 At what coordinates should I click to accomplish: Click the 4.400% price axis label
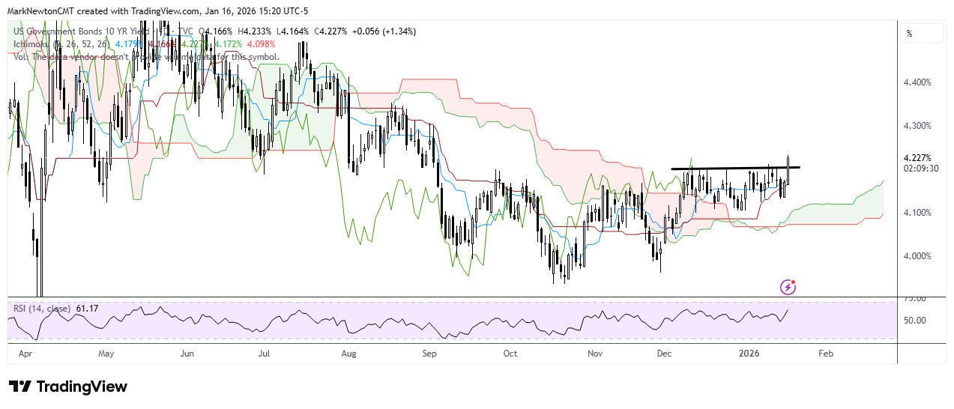click(917, 82)
